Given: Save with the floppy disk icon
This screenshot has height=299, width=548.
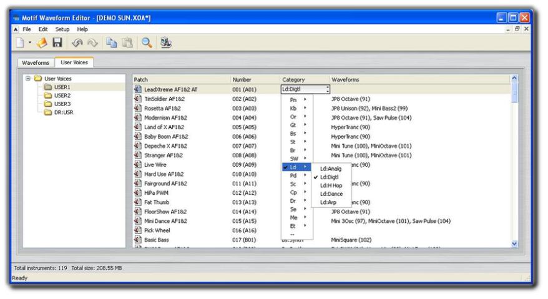Looking at the screenshot, I should tap(57, 43).
